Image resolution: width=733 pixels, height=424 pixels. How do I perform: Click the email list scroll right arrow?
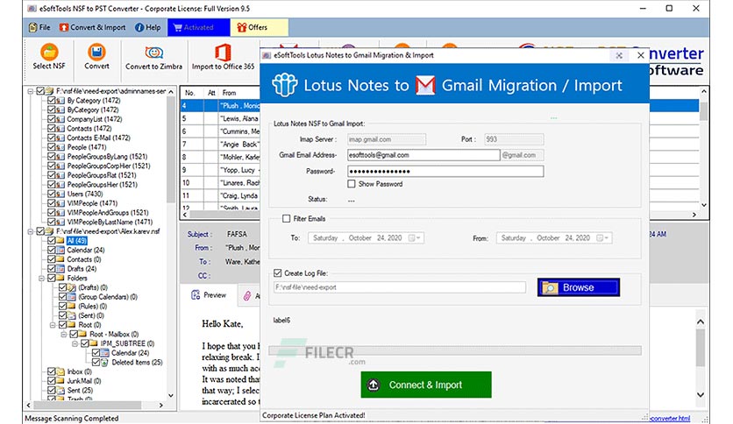coord(694,215)
